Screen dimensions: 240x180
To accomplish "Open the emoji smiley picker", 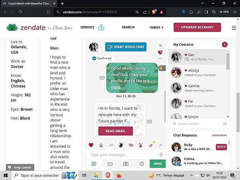I will [142, 164].
